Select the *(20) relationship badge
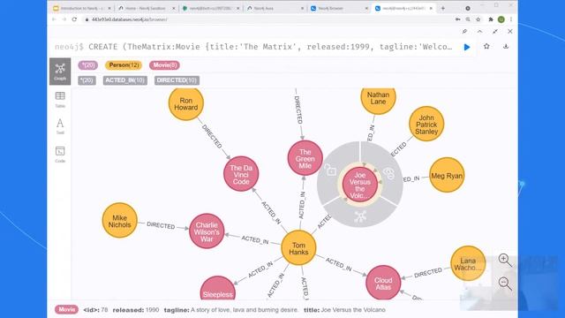The image size is (565, 318). tap(87, 80)
